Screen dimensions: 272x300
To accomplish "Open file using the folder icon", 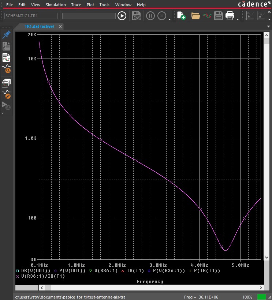I will tap(195, 16).
